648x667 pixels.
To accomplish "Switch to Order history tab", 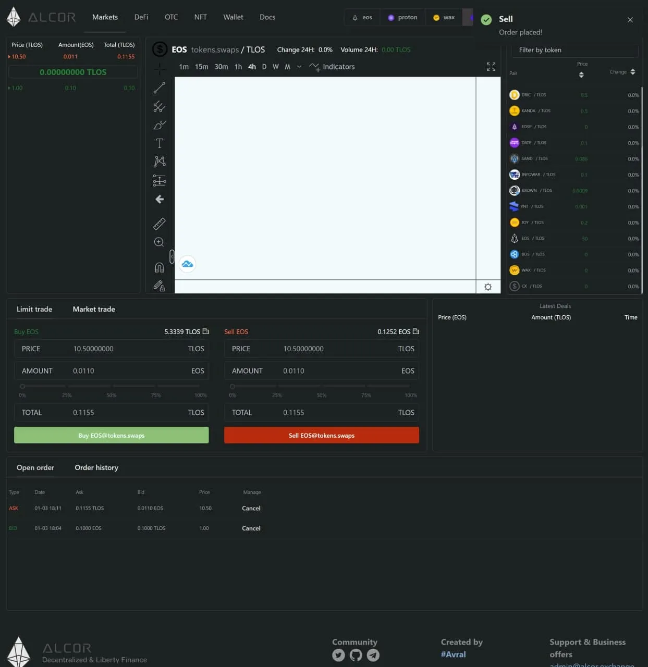I will tap(96, 467).
